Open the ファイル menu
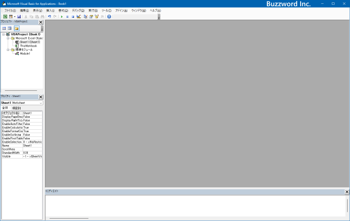350x221 pixels. tap(10, 11)
